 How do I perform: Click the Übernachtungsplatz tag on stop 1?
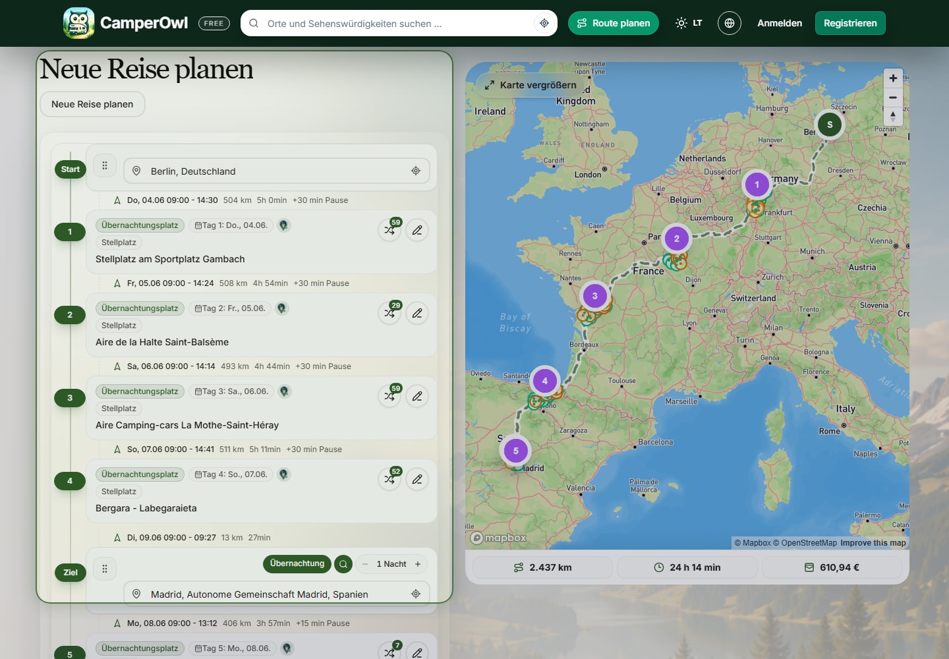(140, 225)
